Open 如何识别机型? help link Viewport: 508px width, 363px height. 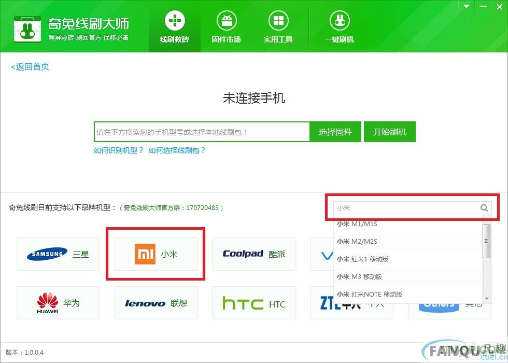[x=118, y=150]
